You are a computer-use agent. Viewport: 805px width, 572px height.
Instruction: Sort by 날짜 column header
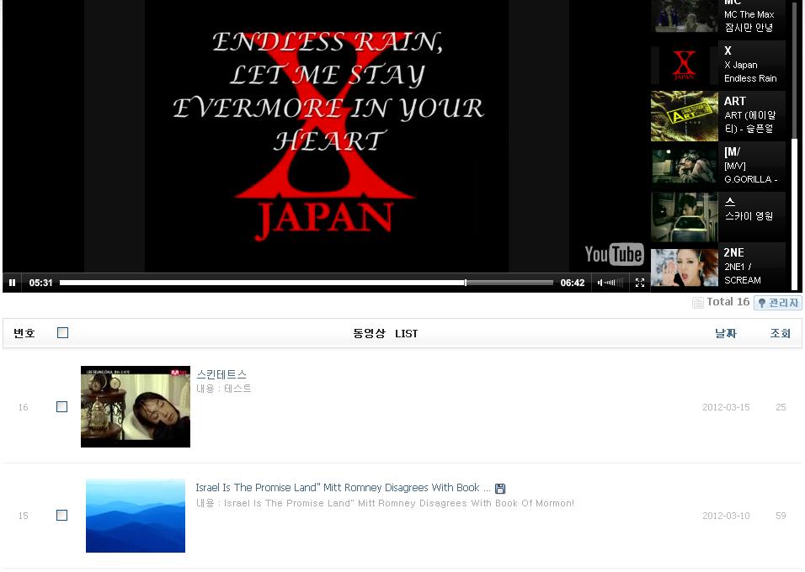(726, 333)
